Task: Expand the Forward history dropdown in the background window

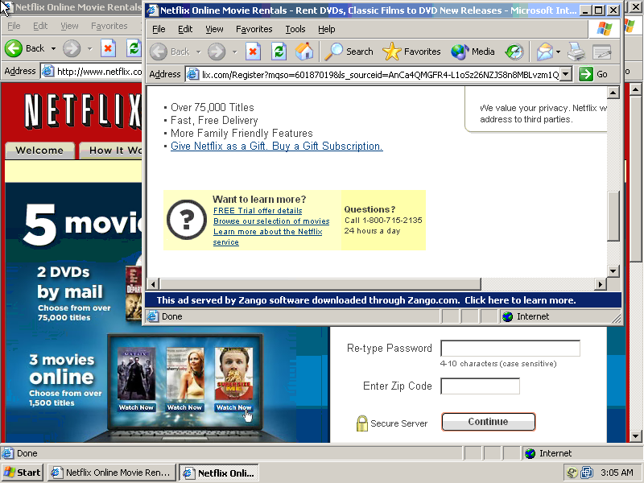Action: click(89, 48)
